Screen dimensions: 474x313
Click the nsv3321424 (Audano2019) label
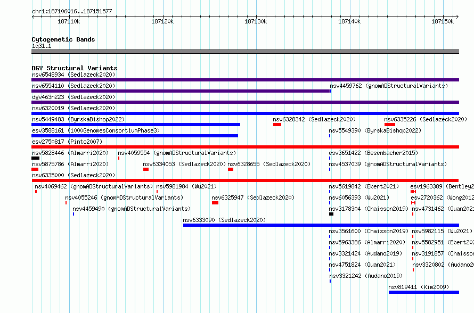pos(365,253)
